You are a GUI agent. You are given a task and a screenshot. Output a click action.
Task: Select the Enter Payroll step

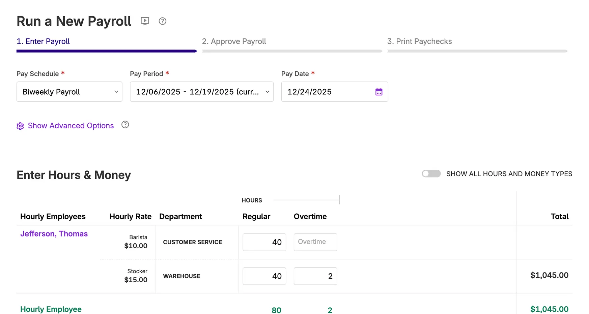[43, 41]
